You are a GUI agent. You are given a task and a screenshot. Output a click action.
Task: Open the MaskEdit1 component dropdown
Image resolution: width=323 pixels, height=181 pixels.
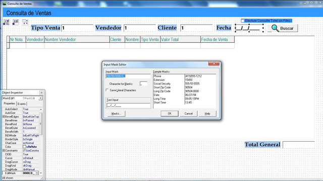coord(40,99)
